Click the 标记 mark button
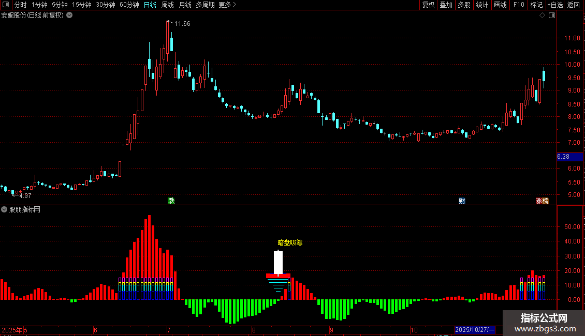Screen dimensions: 585x336 (536, 5)
